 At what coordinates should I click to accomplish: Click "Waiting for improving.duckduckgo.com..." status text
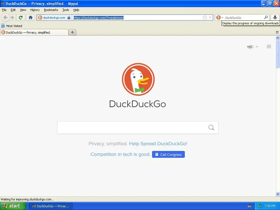(27, 199)
